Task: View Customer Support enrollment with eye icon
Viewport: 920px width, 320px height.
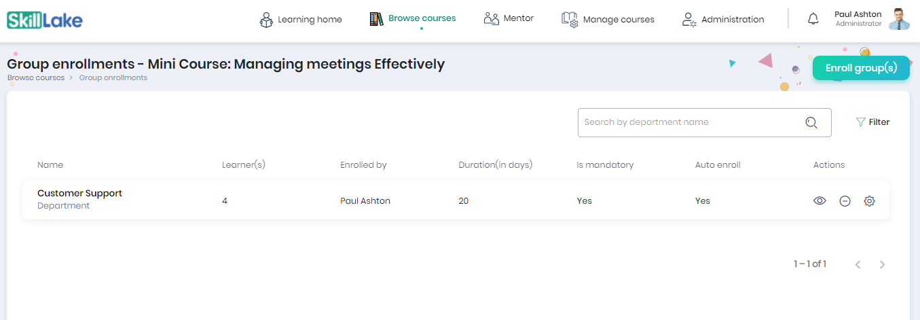Action: 820,201
